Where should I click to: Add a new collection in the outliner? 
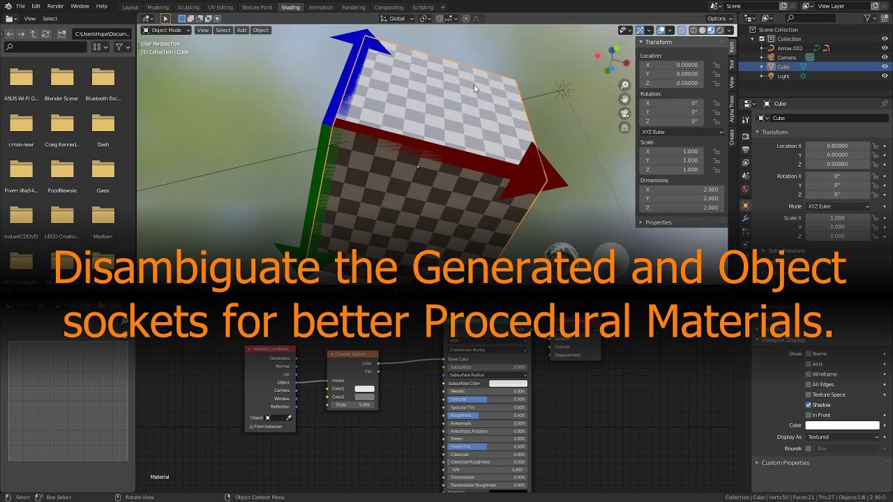point(885,18)
